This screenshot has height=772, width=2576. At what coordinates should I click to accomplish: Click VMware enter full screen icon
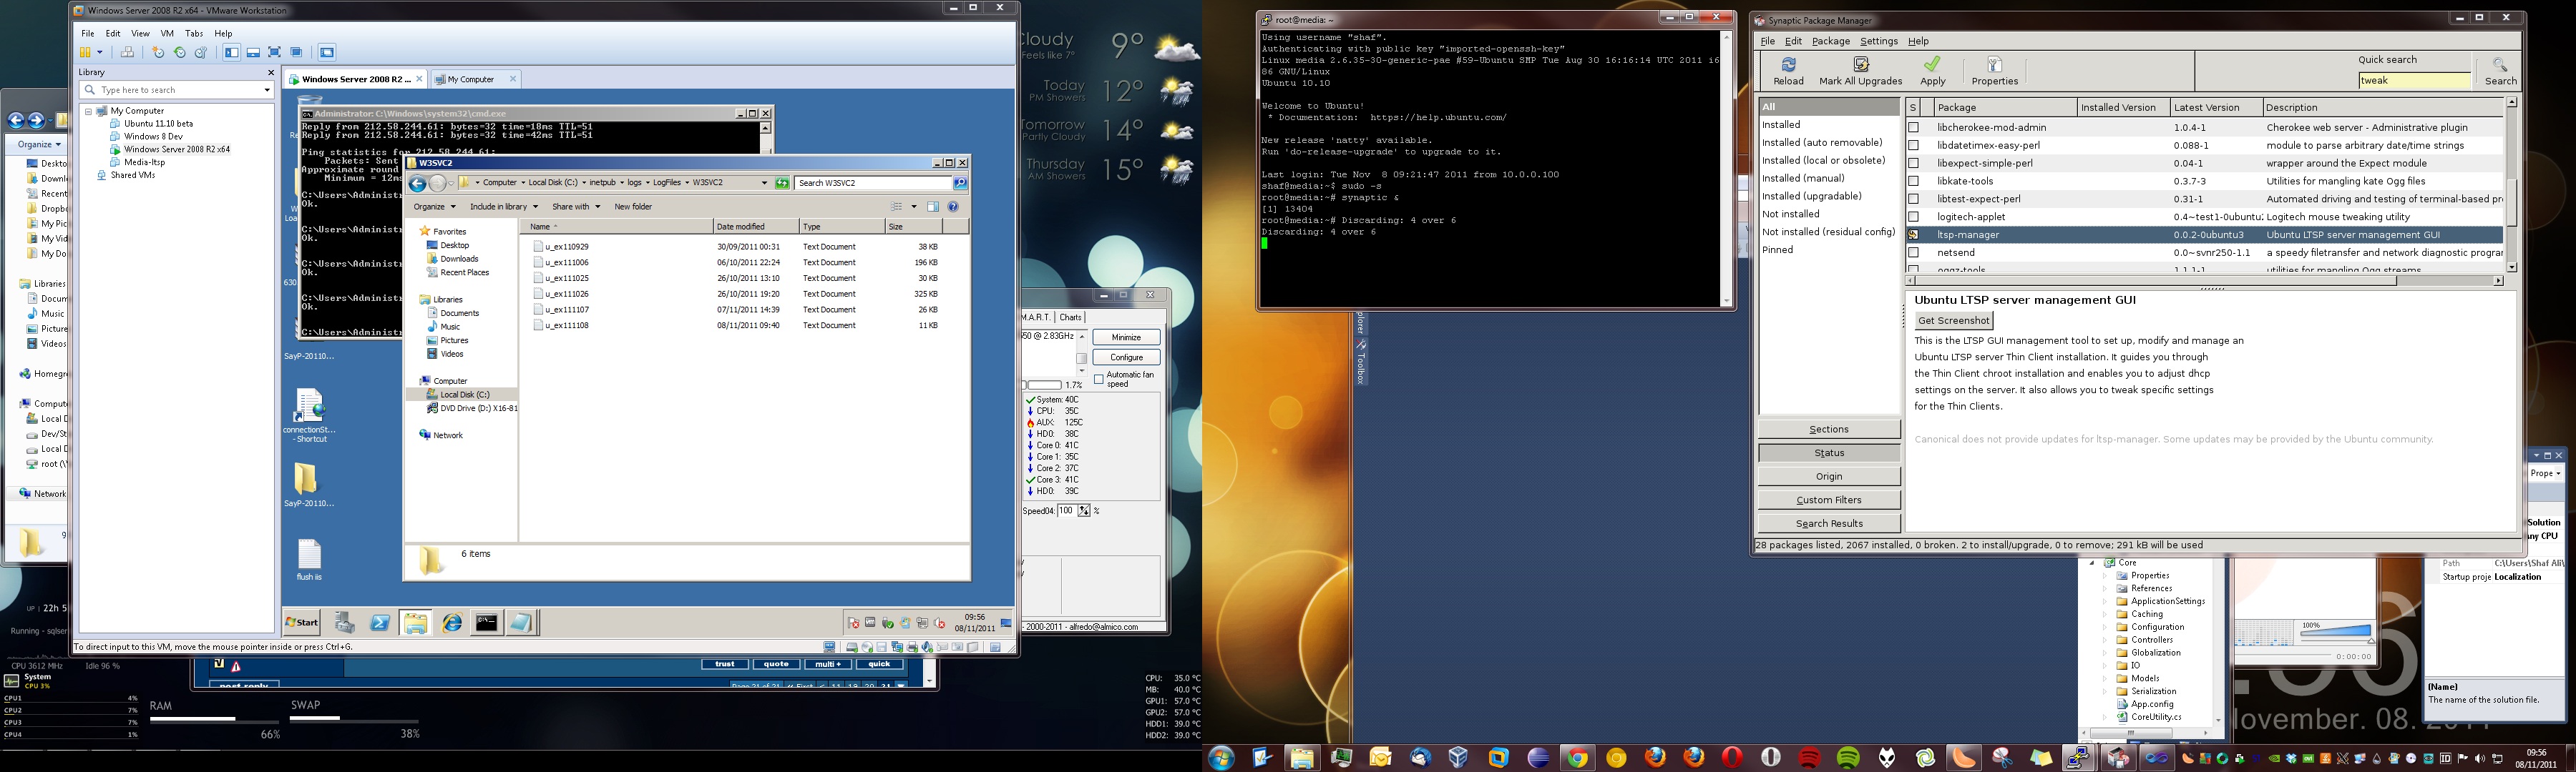[x=274, y=52]
